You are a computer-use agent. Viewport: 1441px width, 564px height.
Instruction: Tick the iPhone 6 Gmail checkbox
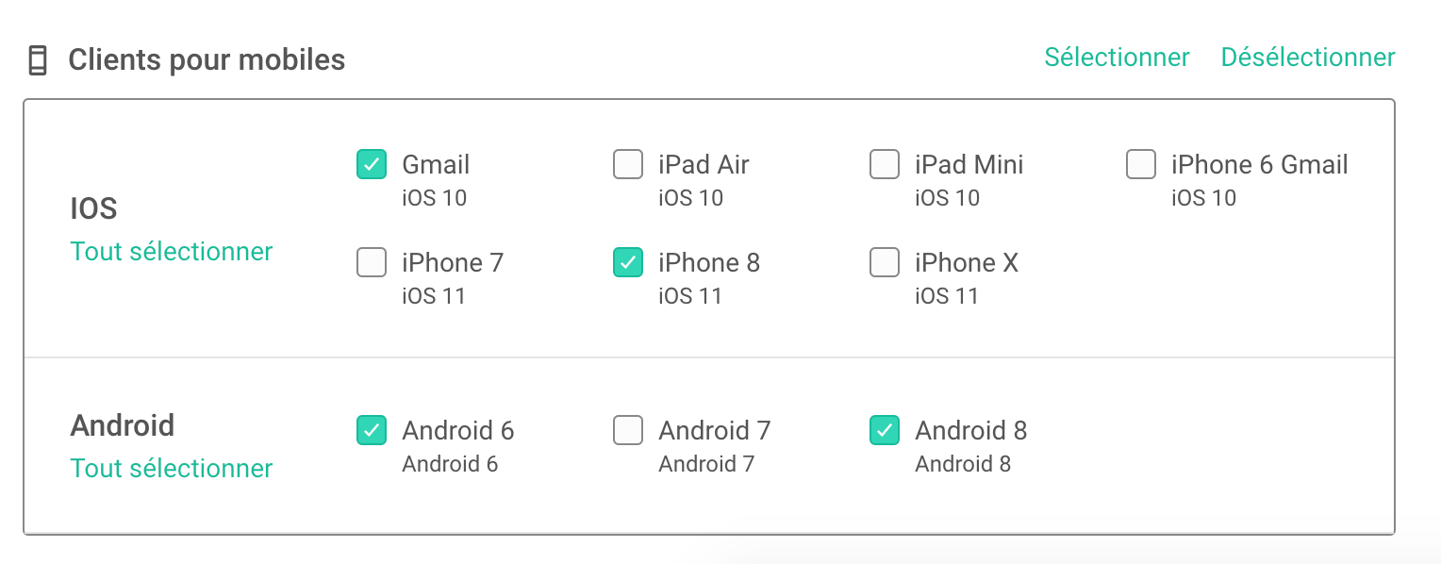click(1141, 164)
